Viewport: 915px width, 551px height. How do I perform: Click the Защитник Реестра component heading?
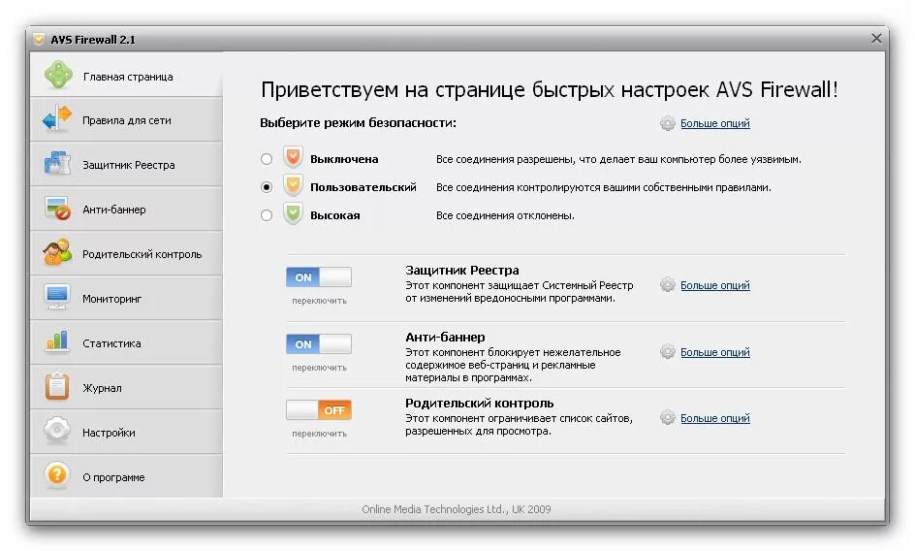(462, 270)
